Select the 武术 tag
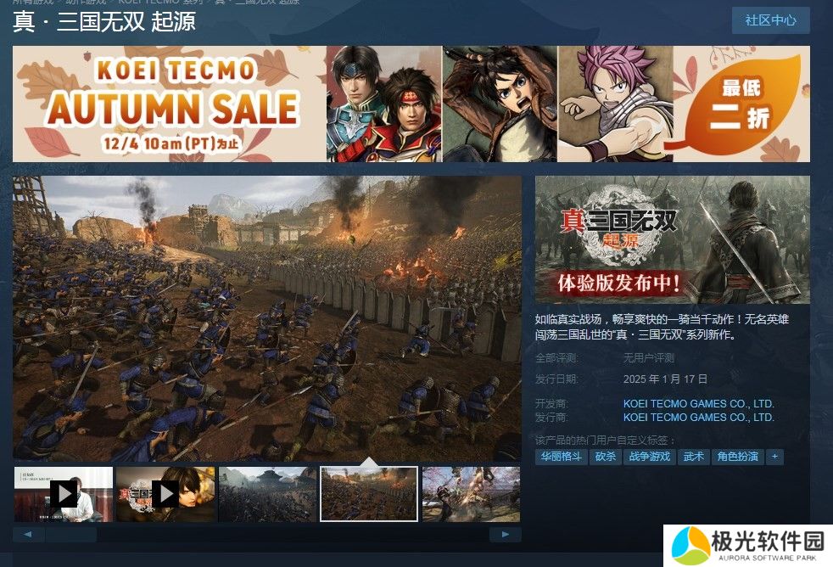833x567 pixels. pos(693,457)
